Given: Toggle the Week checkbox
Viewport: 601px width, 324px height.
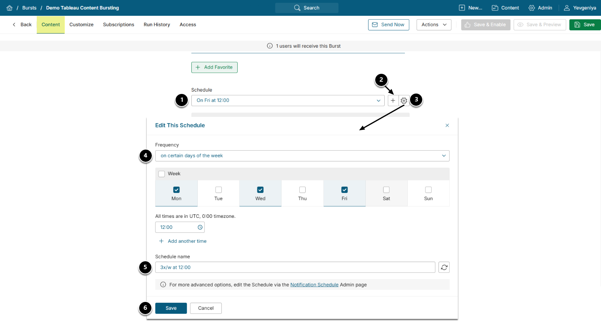Looking at the screenshot, I should [162, 174].
